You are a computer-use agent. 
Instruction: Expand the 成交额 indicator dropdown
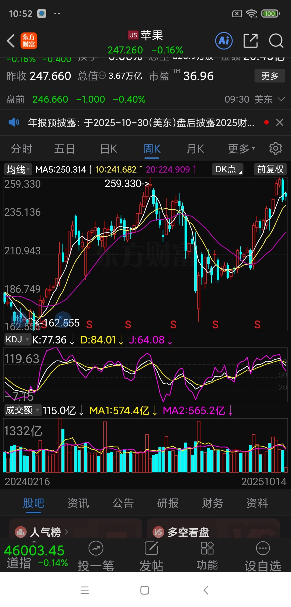click(x=22, y=410)
